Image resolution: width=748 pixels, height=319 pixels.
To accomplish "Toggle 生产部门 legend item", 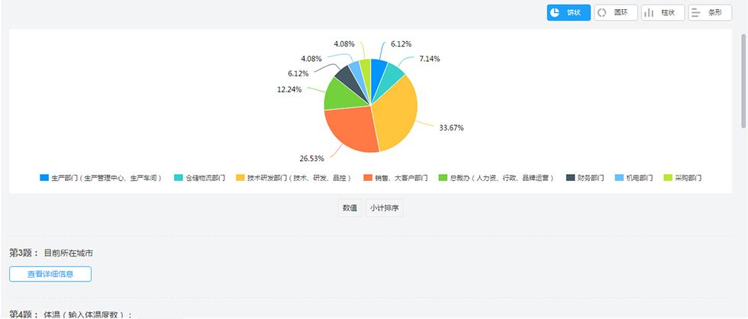I will point(100,178).
